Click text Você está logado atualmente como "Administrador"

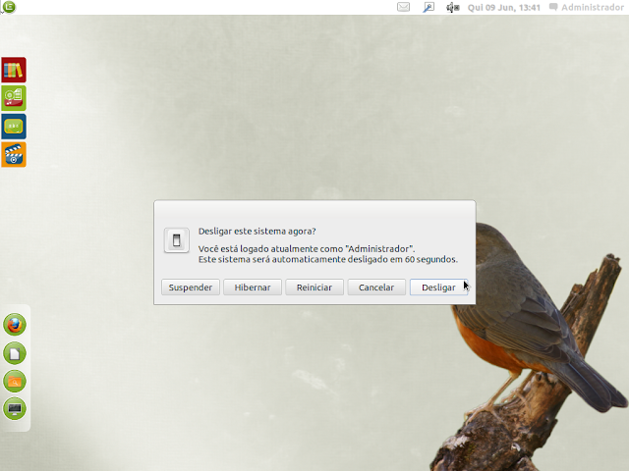tap(307, 248)
